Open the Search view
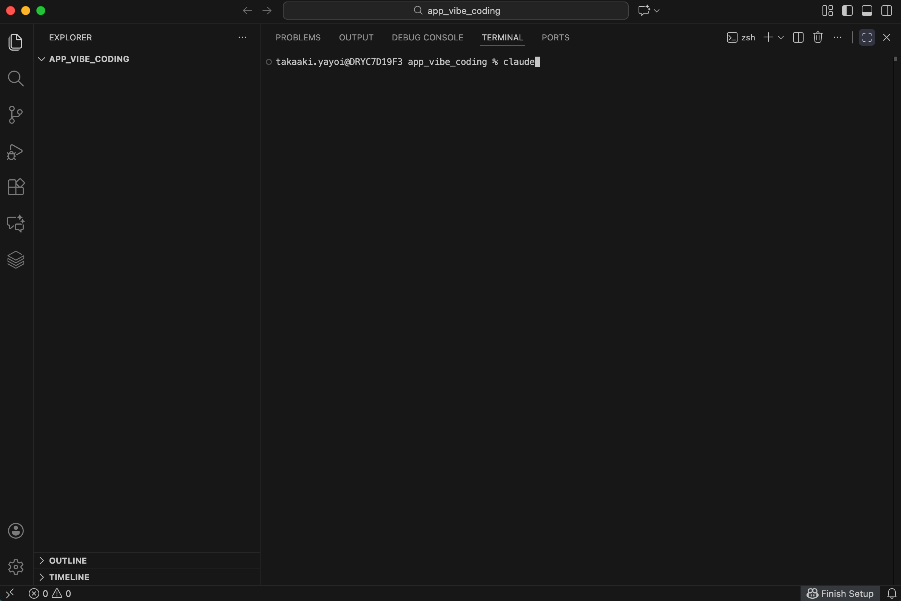 coord(16,79)
